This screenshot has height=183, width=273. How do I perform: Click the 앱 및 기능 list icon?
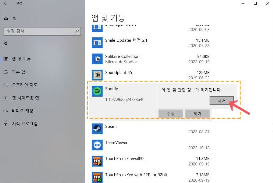6,59
